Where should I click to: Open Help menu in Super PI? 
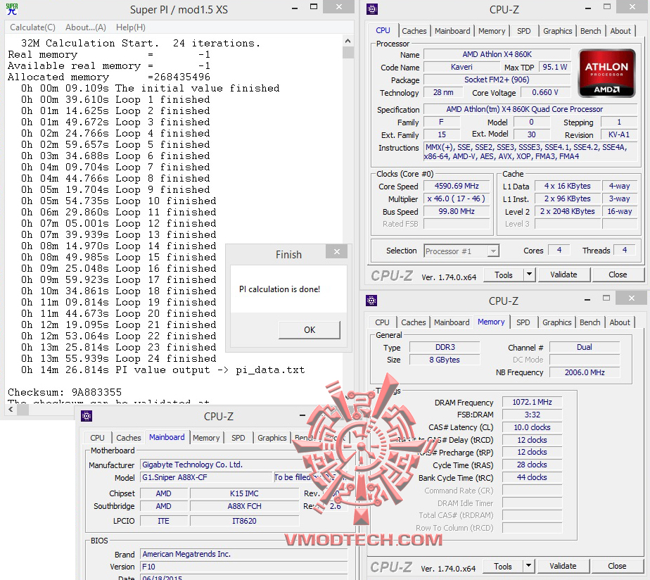tap(131, 27)
